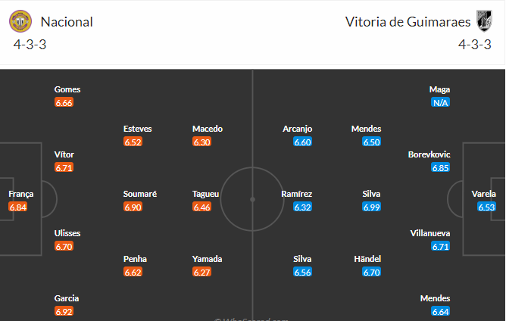Select Garcia's 6.92 rating badge
The image size is (506, 321).
pyautogui.click(x=64, y=312)
